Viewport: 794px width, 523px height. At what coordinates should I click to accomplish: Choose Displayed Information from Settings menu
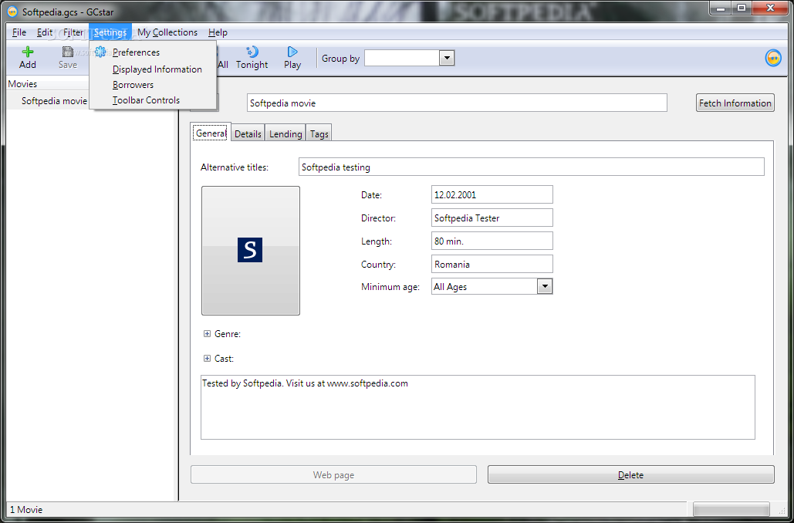coord(153,69)
